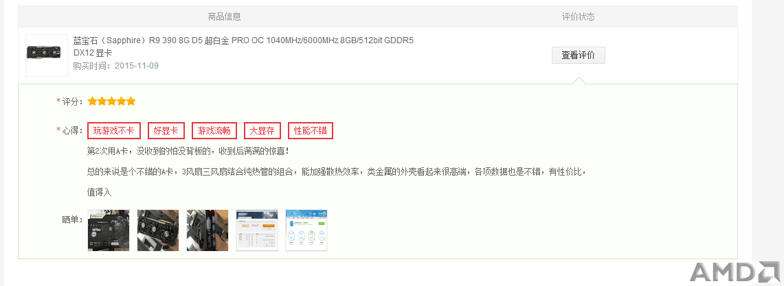
Task: Select the 游戏流畅 tag
Action: pos(214,131)
